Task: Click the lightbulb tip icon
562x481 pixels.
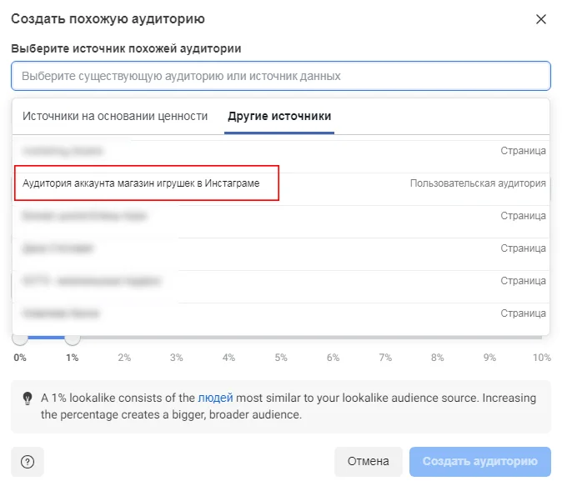Action: coord(28,398)
